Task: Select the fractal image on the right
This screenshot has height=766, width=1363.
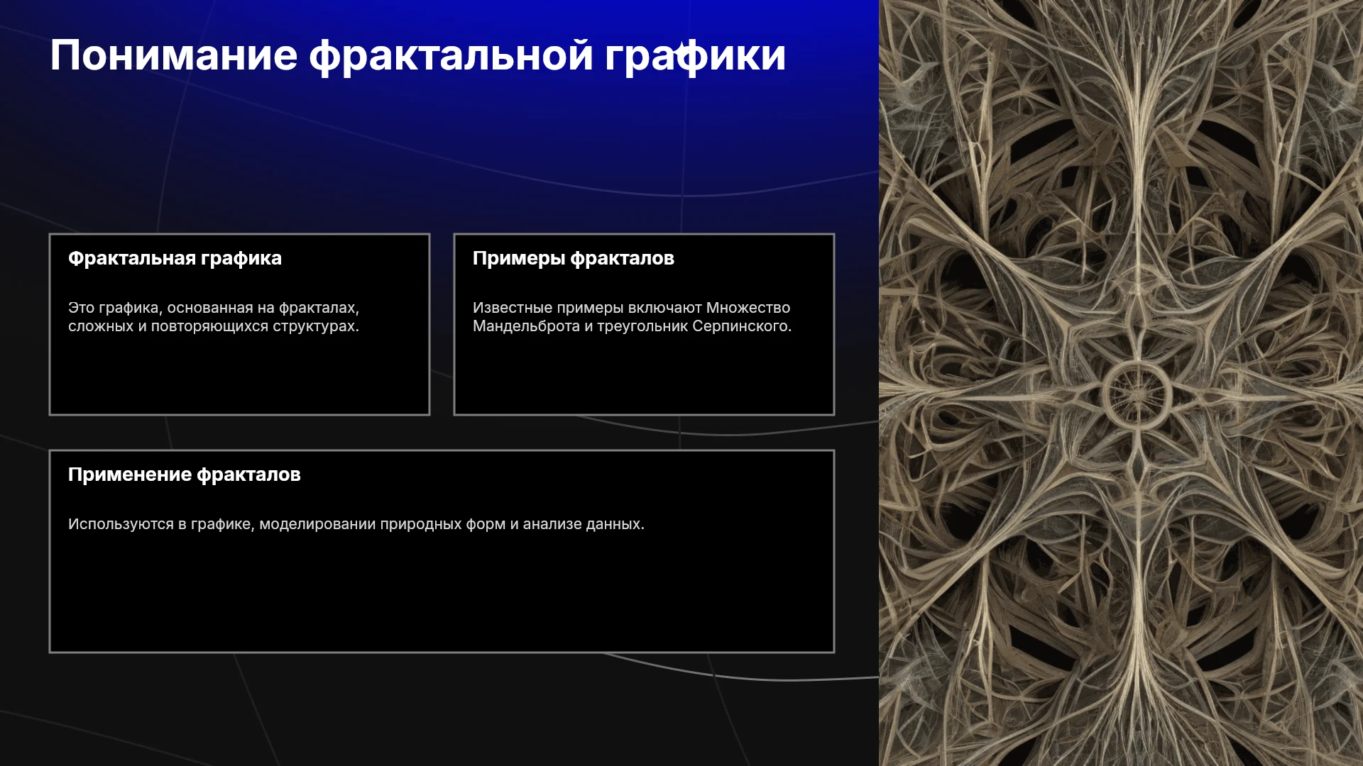Action: coord(1121,383)
